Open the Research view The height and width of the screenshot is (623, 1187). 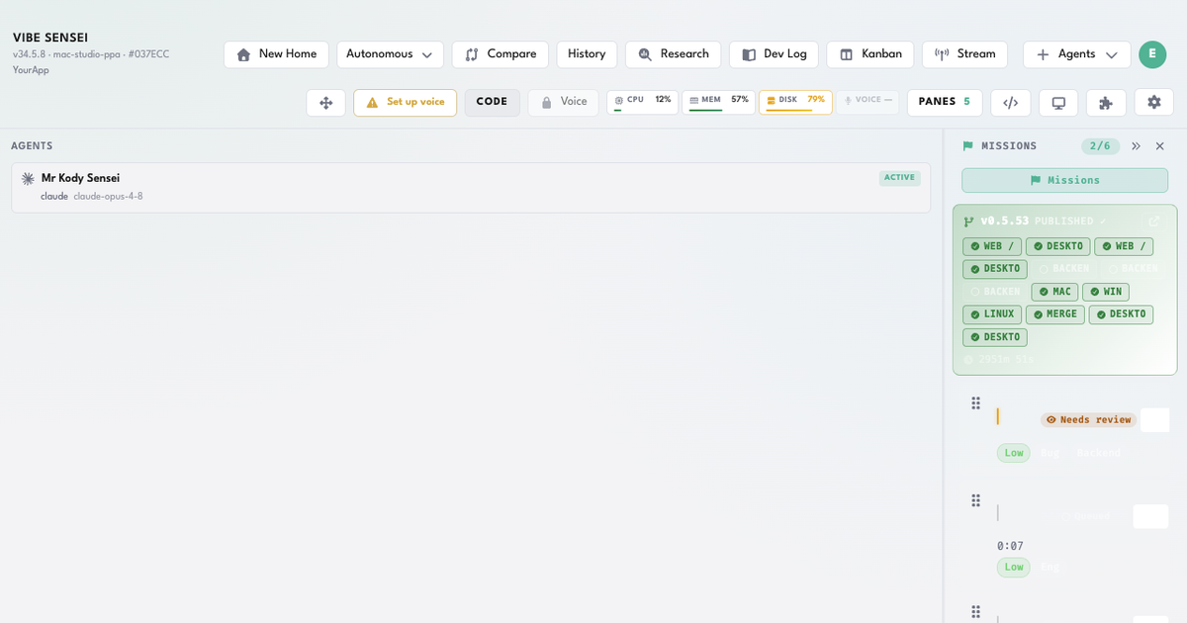pyautogui.click(x=673, y=54)
